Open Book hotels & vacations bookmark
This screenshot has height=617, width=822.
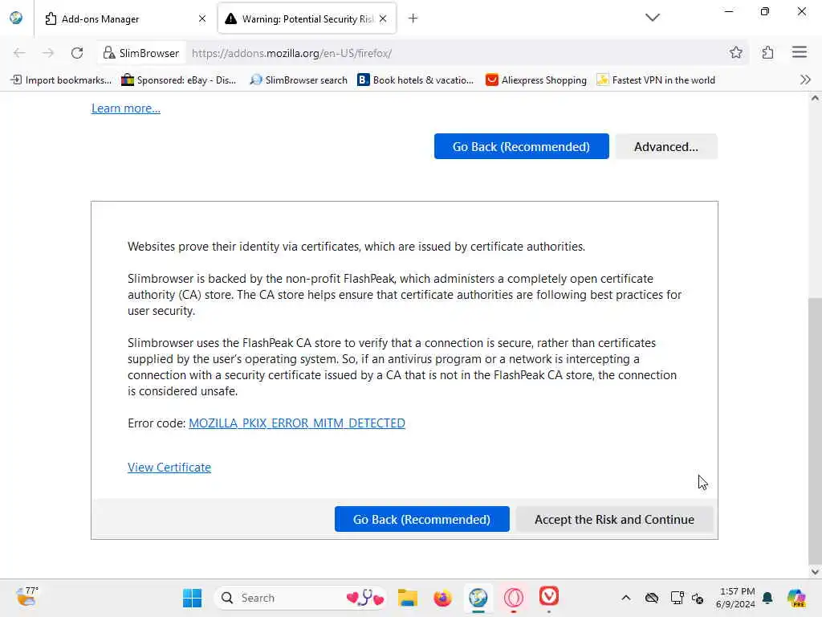tap(416, 80)
